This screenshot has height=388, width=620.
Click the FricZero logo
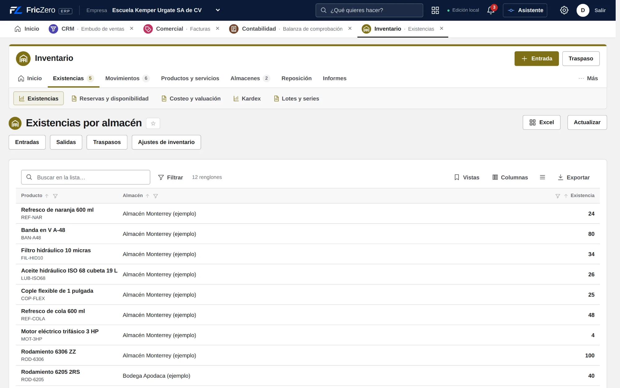(x=41, y=10)
